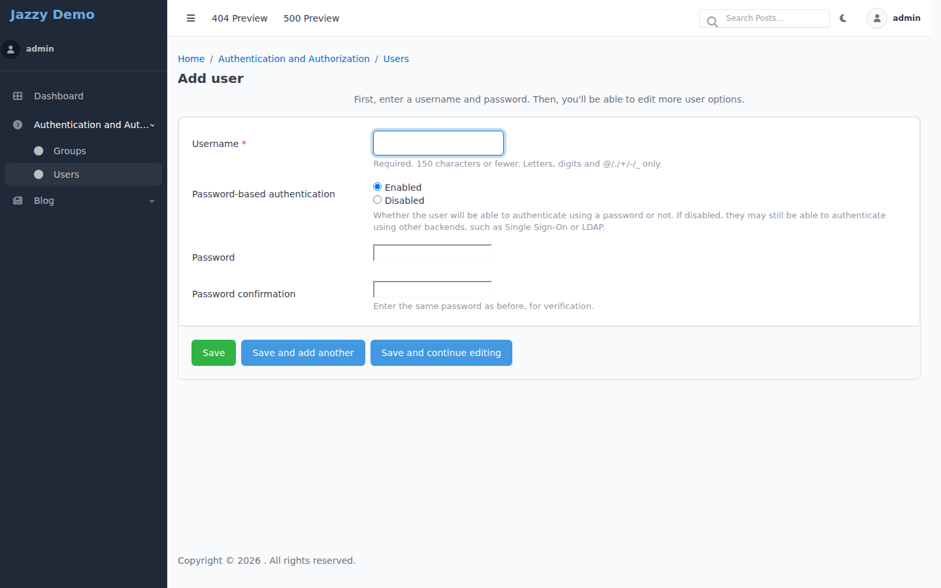Open the admin avatar in top bar
This screenshot has height=588, width=941.
pyautogui.click(x=877, y=18)
